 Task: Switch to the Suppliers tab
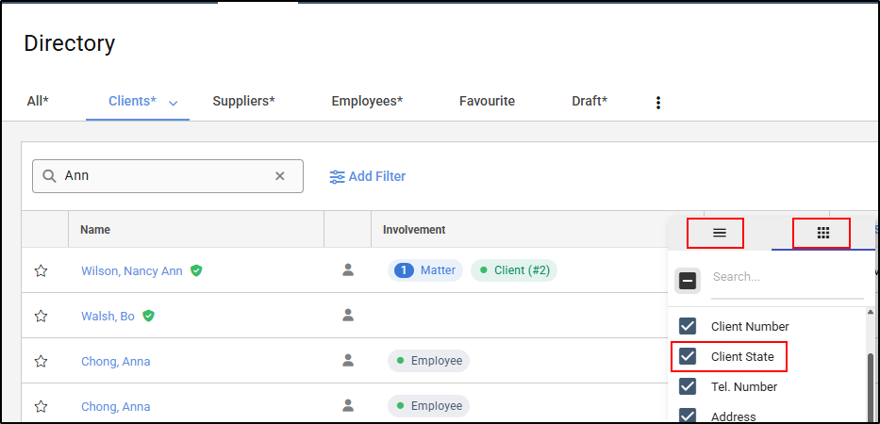click(x=243, y=101)
